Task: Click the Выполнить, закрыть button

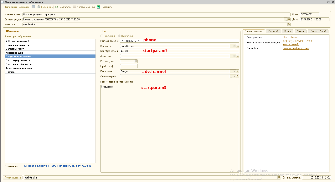Action: pyautogui.click(x=17, y=7)
